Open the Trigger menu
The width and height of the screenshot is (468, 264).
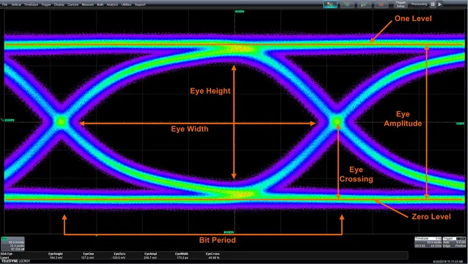[46, 5]
